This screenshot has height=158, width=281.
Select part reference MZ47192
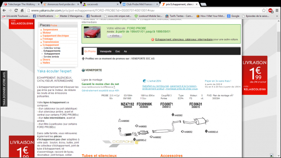click(128, 104)
